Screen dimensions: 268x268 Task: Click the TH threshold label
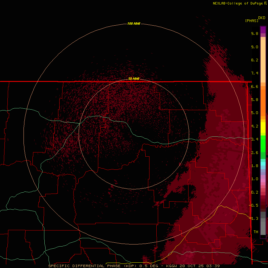(x=256, y=232)
